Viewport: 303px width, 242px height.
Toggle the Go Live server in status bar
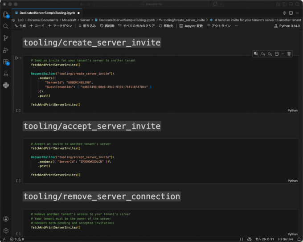click(x=285, y=239)
